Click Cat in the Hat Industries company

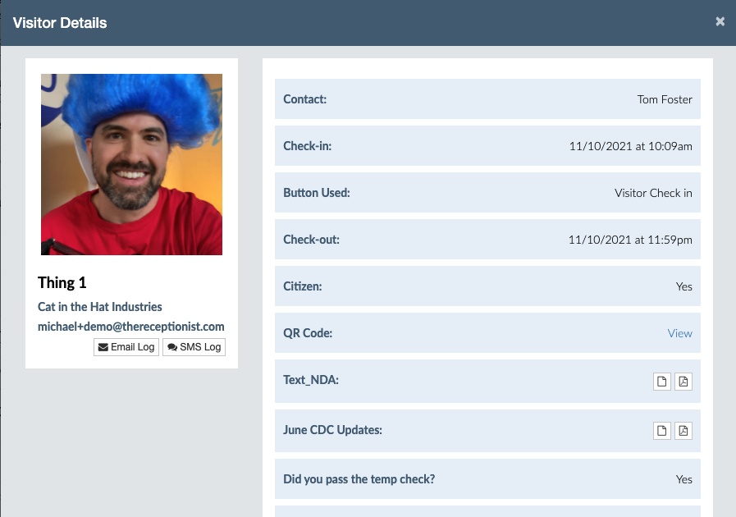click(100, 307)
